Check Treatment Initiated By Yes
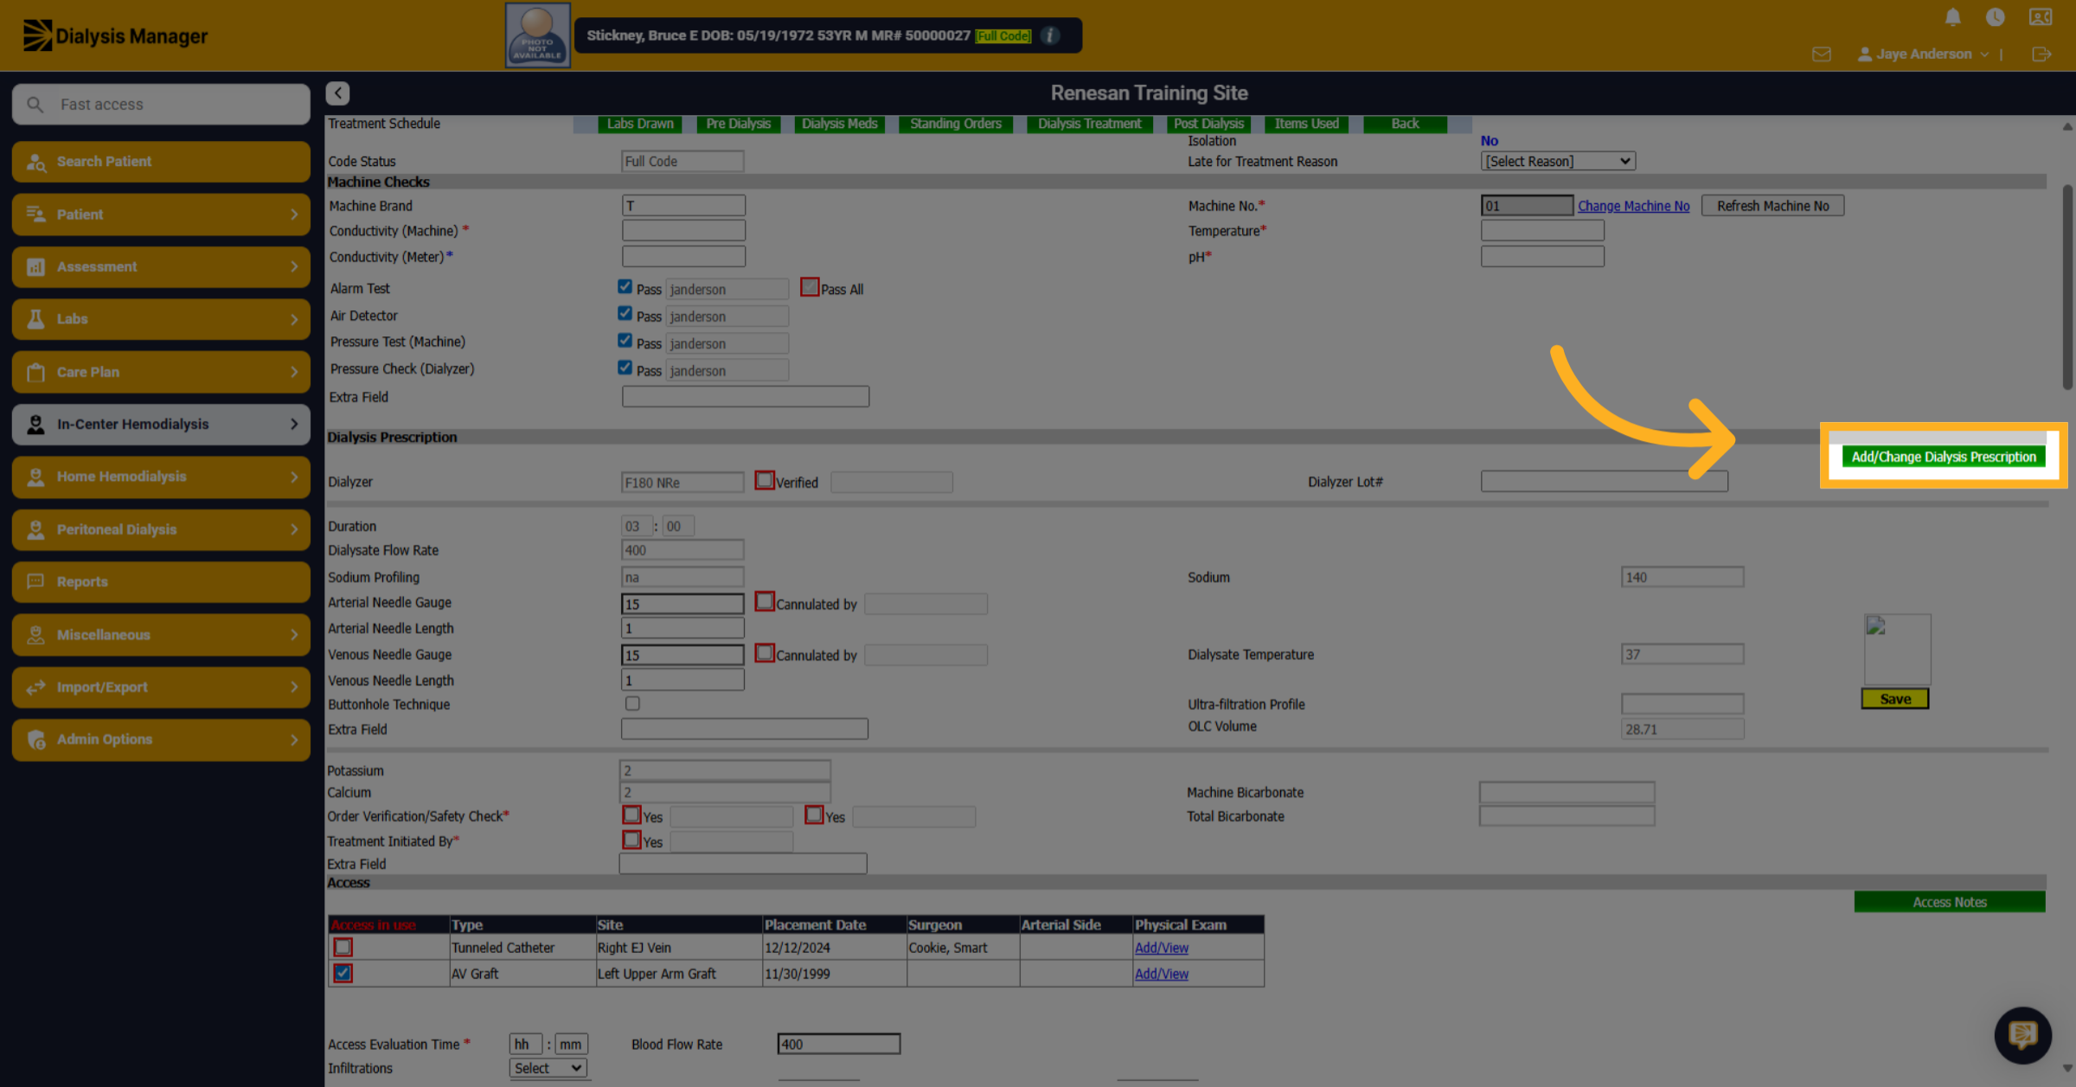 [x=631, y=840]
